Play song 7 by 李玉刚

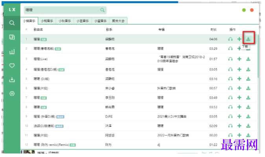230,98
